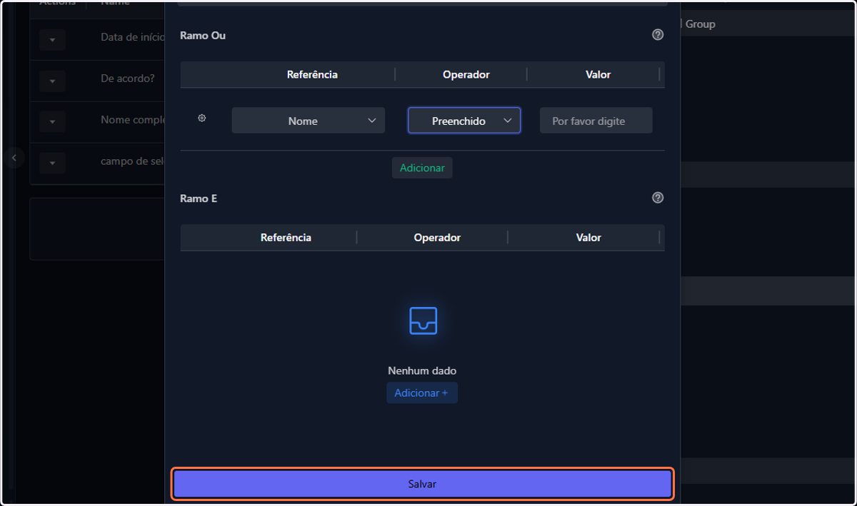This screenshot has width=857, height=506.
Task: Click the 'Ramo E' section title
Action: (x=199, y=198)
